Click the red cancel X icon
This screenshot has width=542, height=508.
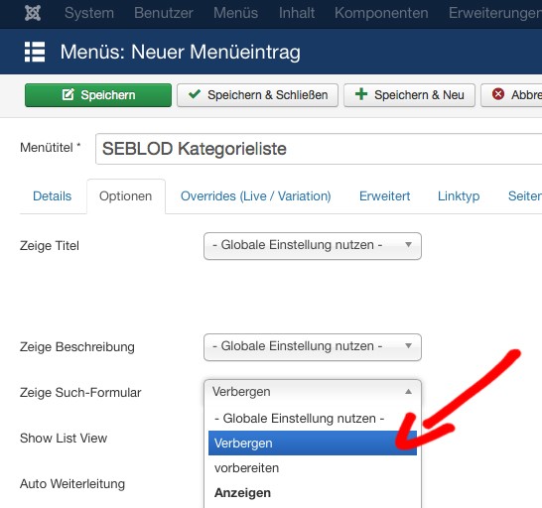498,94
